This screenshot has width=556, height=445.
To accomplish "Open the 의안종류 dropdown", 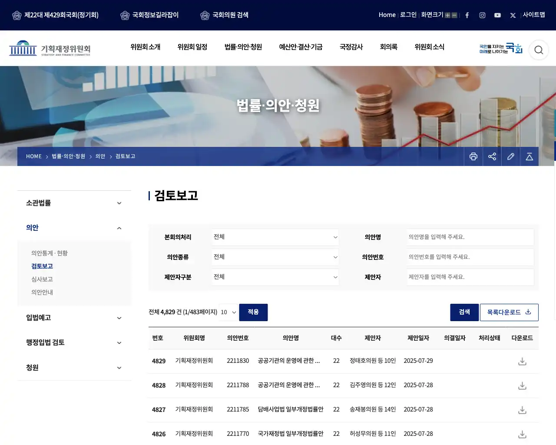I will click(x=275, y=257).
